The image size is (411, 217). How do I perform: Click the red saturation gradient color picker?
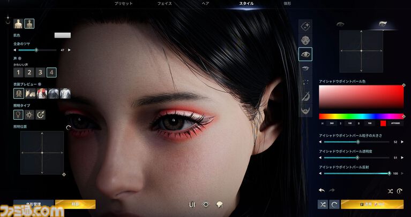[x=361, y=97]
